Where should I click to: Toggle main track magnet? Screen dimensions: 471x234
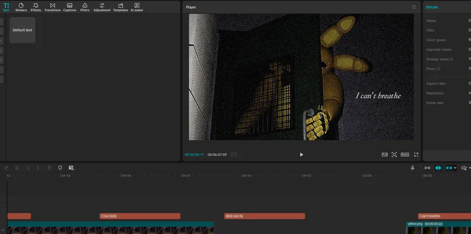pyautogui.click(x=427, y=168)
